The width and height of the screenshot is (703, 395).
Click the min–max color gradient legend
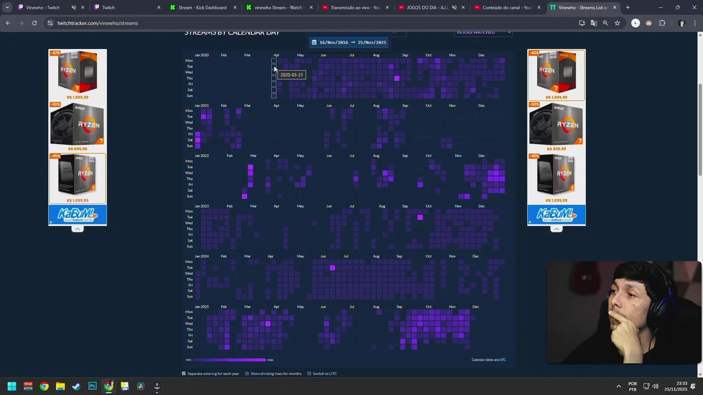(x=230, y=360)
